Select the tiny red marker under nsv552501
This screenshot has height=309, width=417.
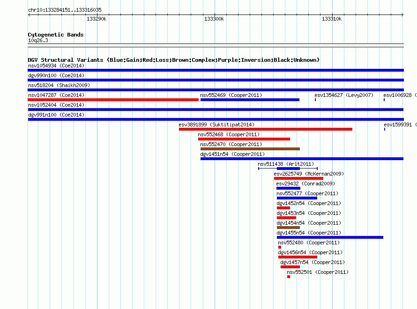tap(289, 277)
